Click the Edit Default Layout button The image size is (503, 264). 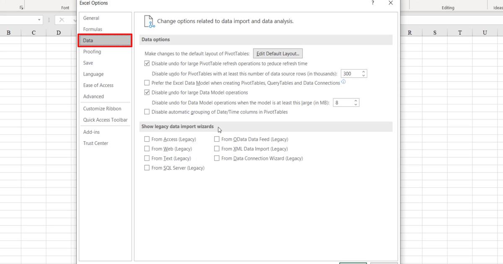(277, 53)
